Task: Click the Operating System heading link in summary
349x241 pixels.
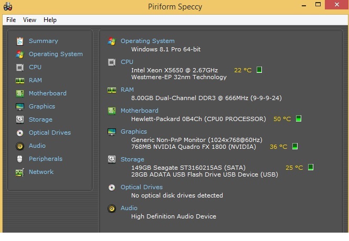Action: [x=147, y=41]
